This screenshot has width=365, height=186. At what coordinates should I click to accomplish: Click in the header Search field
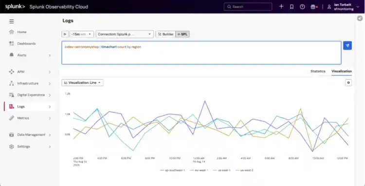(x=248, y=7)
